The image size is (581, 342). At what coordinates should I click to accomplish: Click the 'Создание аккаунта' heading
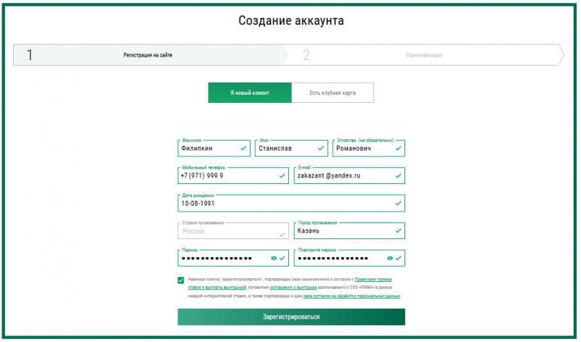tap(291, 21)
